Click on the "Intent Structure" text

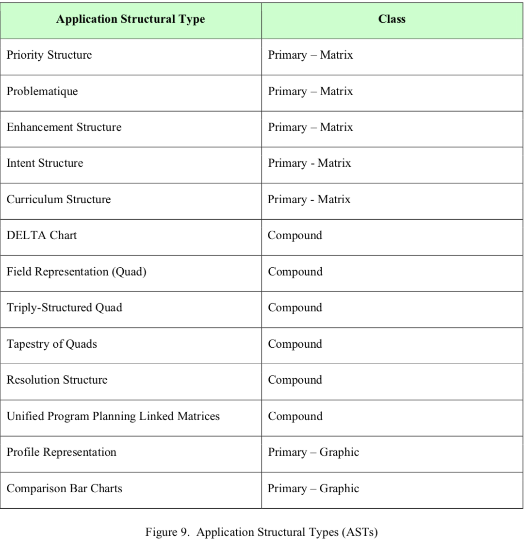pos(45,163)
